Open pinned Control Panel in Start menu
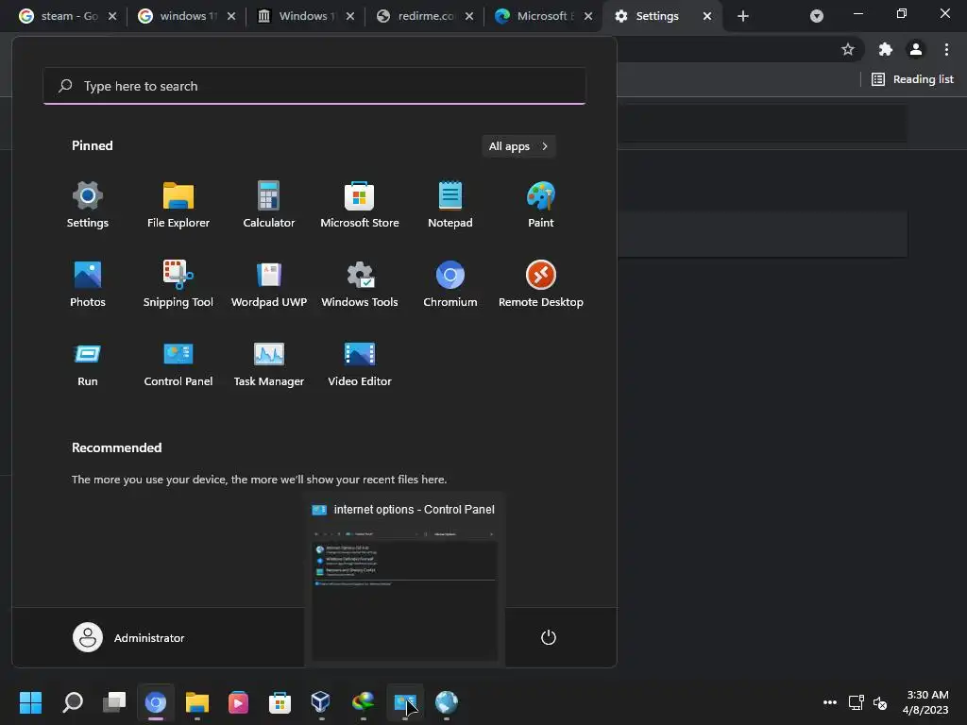The height and width of the screenshot is (725, 967). (178, 363)
